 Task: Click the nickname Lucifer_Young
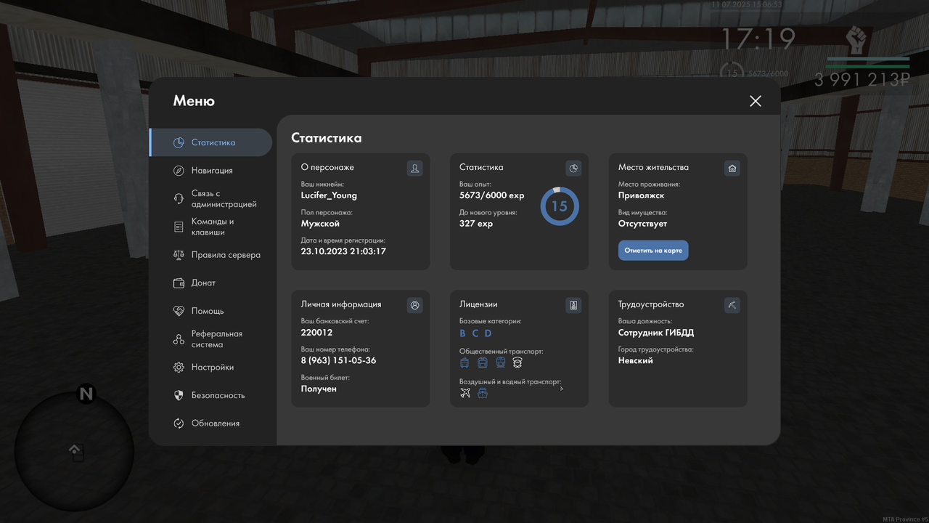(x=329, y=195)
